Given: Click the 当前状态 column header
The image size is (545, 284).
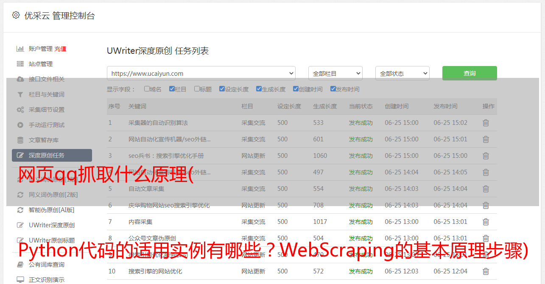Looking at the screenshot, I should [361, 106].
